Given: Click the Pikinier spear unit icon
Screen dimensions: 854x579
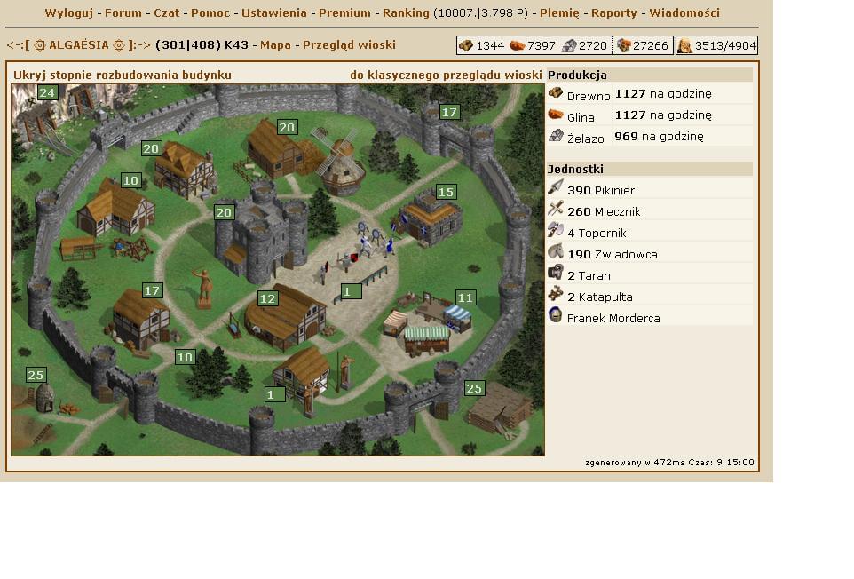Looking at the screenshot, I should pyautogui.click(x=556, y=188).
